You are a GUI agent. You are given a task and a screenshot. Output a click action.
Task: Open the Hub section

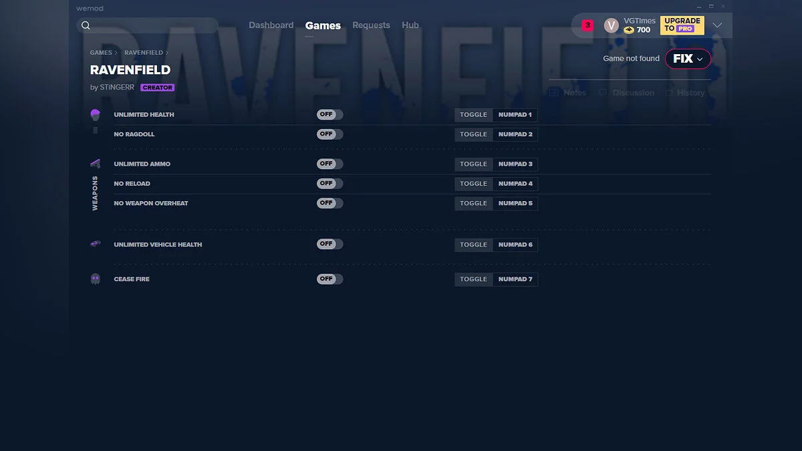410,25
